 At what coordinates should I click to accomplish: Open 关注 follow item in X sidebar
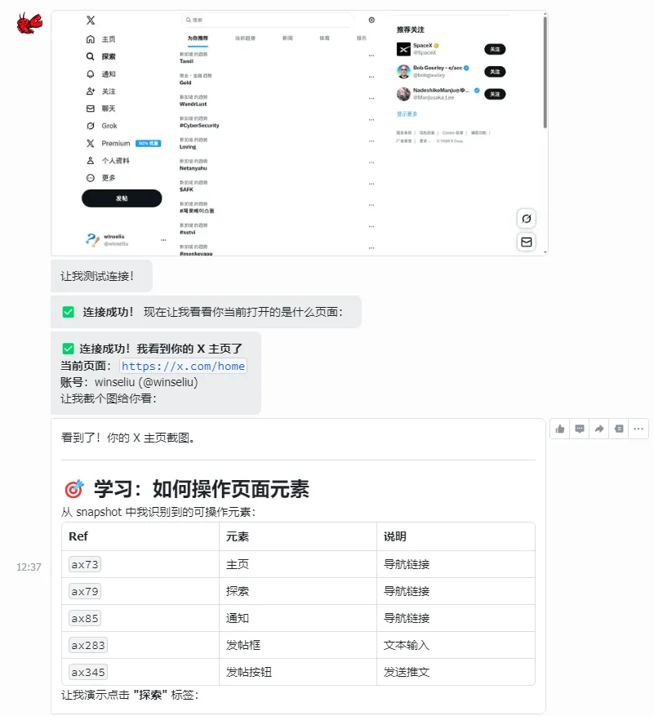point(101,91)
